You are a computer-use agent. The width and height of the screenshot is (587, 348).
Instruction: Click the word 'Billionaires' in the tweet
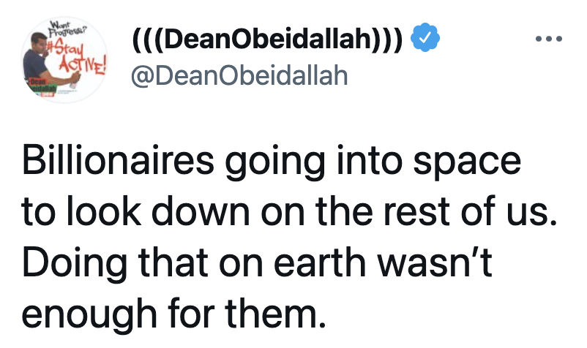tap(118, 159)
